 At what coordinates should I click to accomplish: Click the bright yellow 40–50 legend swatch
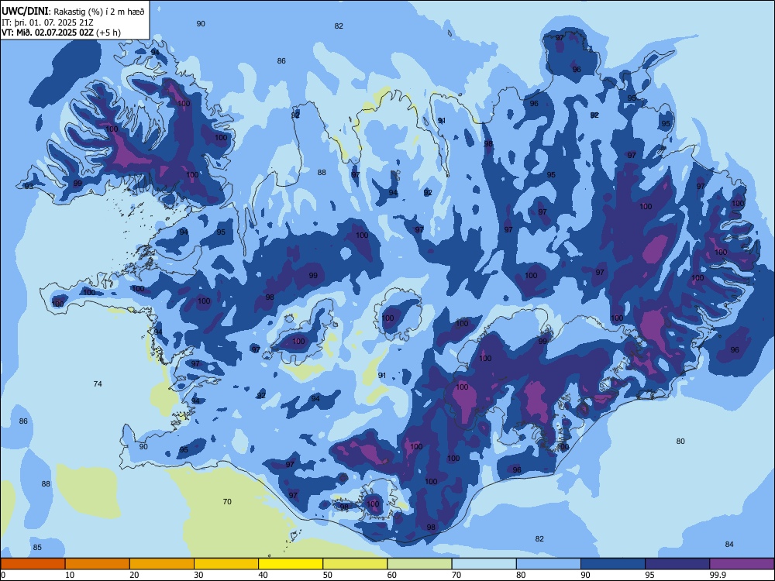[x=291, y=564]
